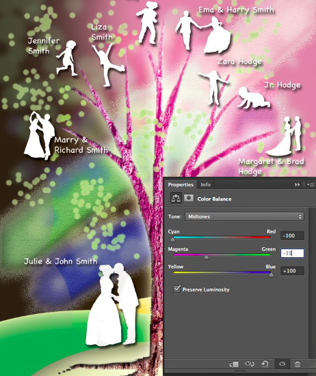
Task: Collapse panel with double-arrow icon
Action: point(298,184)
